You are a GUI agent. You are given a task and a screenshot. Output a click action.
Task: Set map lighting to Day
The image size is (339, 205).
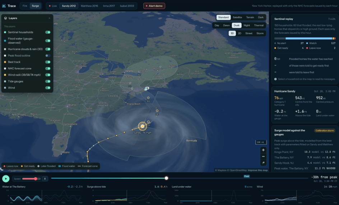pyautogui.click(x=217, y=25)
